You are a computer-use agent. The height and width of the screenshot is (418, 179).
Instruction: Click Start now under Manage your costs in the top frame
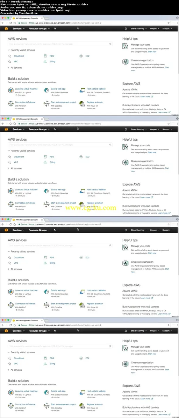(x=152, y=52)
